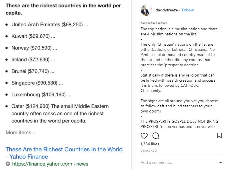Image resolution: width=225 pixels, height=169 pixels.
Task: Open the three-dot more options menu
Action: [220, 163]
